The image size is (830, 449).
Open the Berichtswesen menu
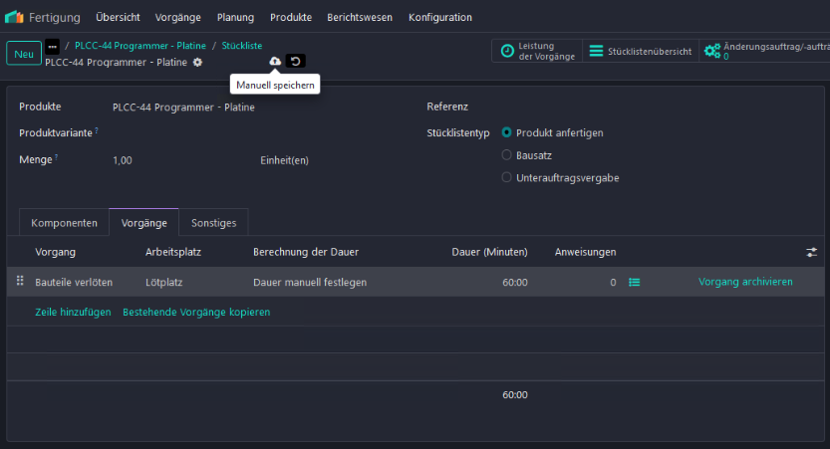[x=360, y=18]
